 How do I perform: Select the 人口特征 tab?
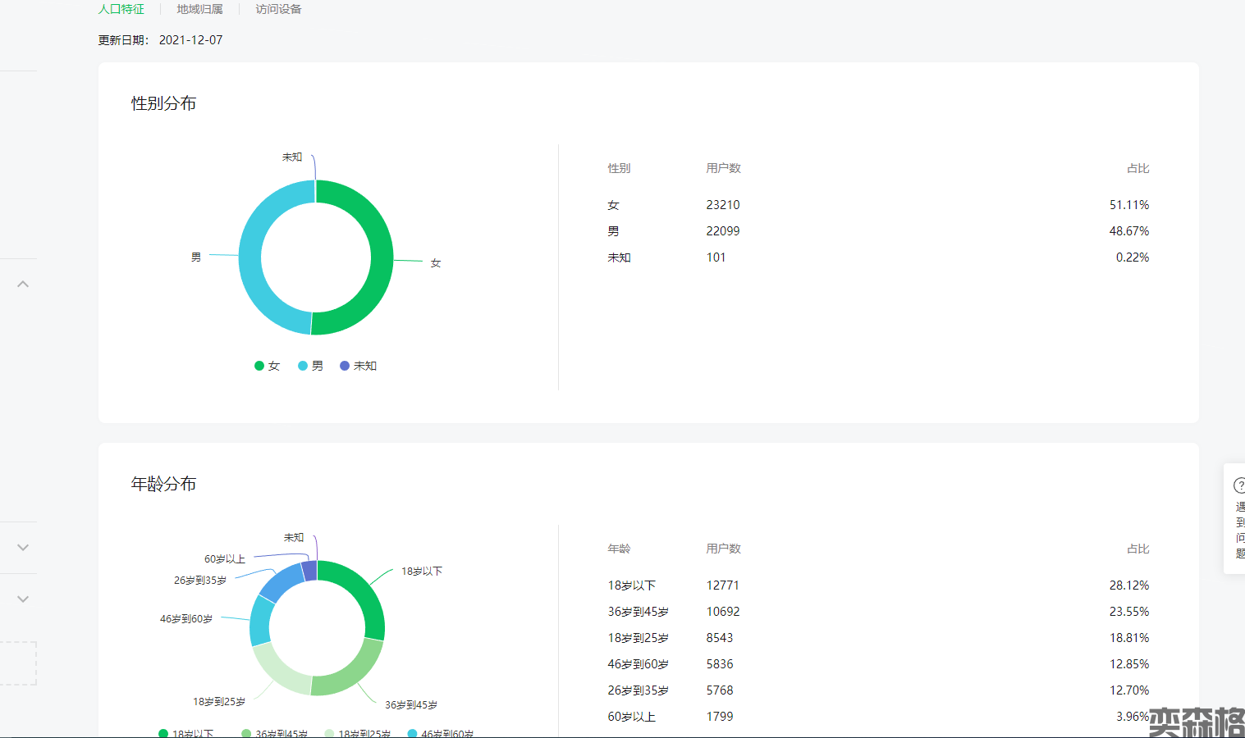tap(121, 9)
